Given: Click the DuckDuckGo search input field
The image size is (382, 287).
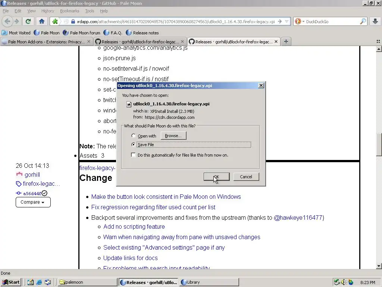Looking at the screenshot, I should pyautogui.click(x=332, y=21).
